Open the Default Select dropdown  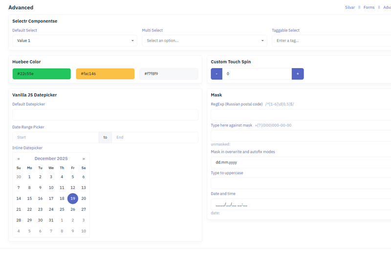click(75, 41)
